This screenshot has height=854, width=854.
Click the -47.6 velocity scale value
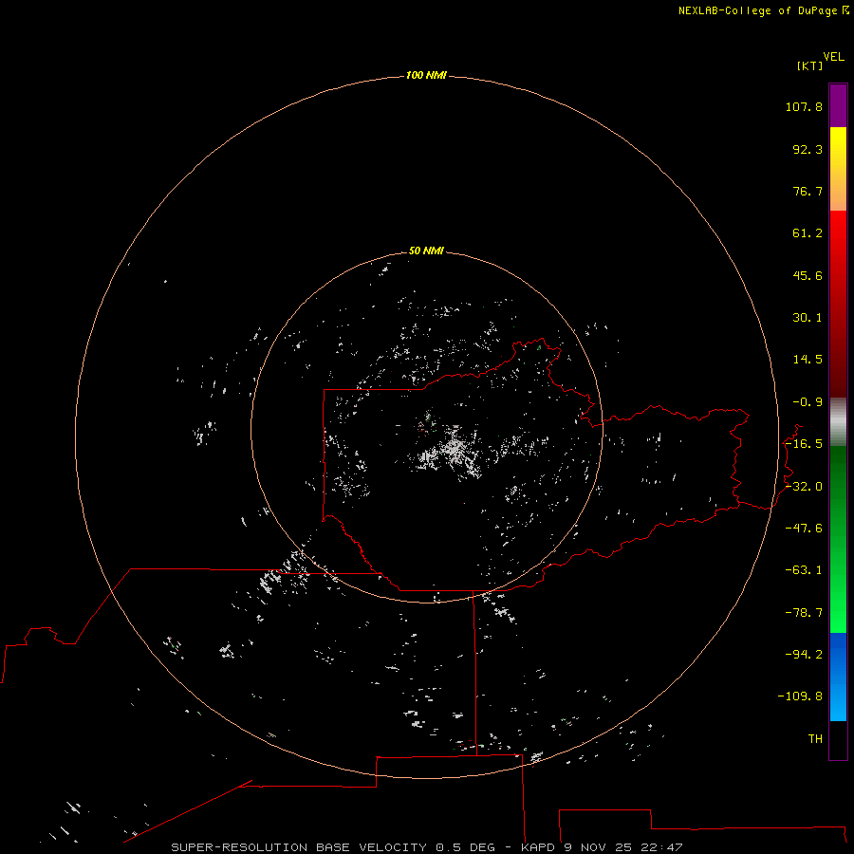click(x=804, y=529)
